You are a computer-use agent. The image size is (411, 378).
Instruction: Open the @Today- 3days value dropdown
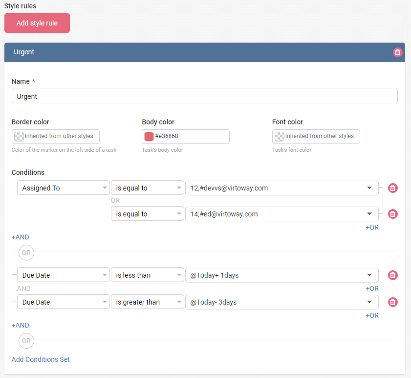coord(282,302)
